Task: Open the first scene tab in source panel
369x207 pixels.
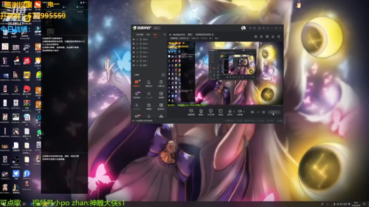Action: point(140,34)
